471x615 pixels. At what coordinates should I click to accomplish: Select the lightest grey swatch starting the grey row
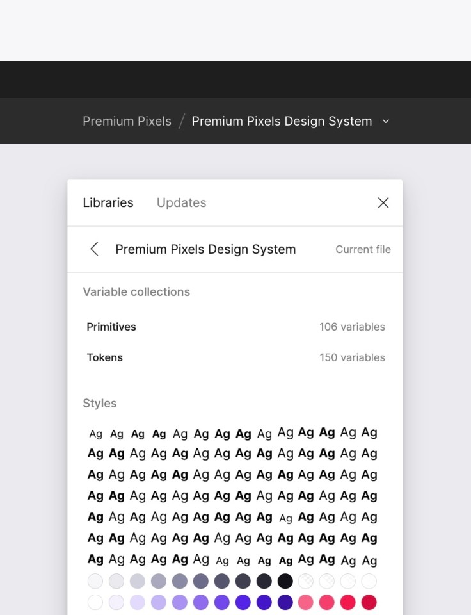pos(95,581)
